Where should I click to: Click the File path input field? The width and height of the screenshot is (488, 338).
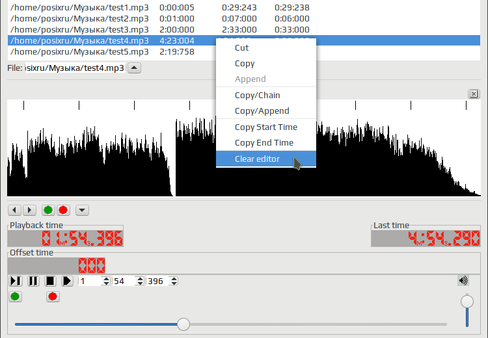click(x=75, y=68)
